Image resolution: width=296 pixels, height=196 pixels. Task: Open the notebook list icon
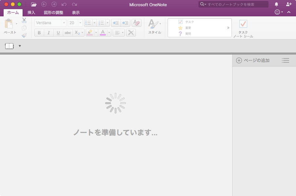9,46
